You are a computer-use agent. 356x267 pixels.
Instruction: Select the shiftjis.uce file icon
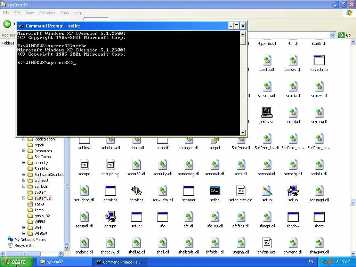pos(267,243)
